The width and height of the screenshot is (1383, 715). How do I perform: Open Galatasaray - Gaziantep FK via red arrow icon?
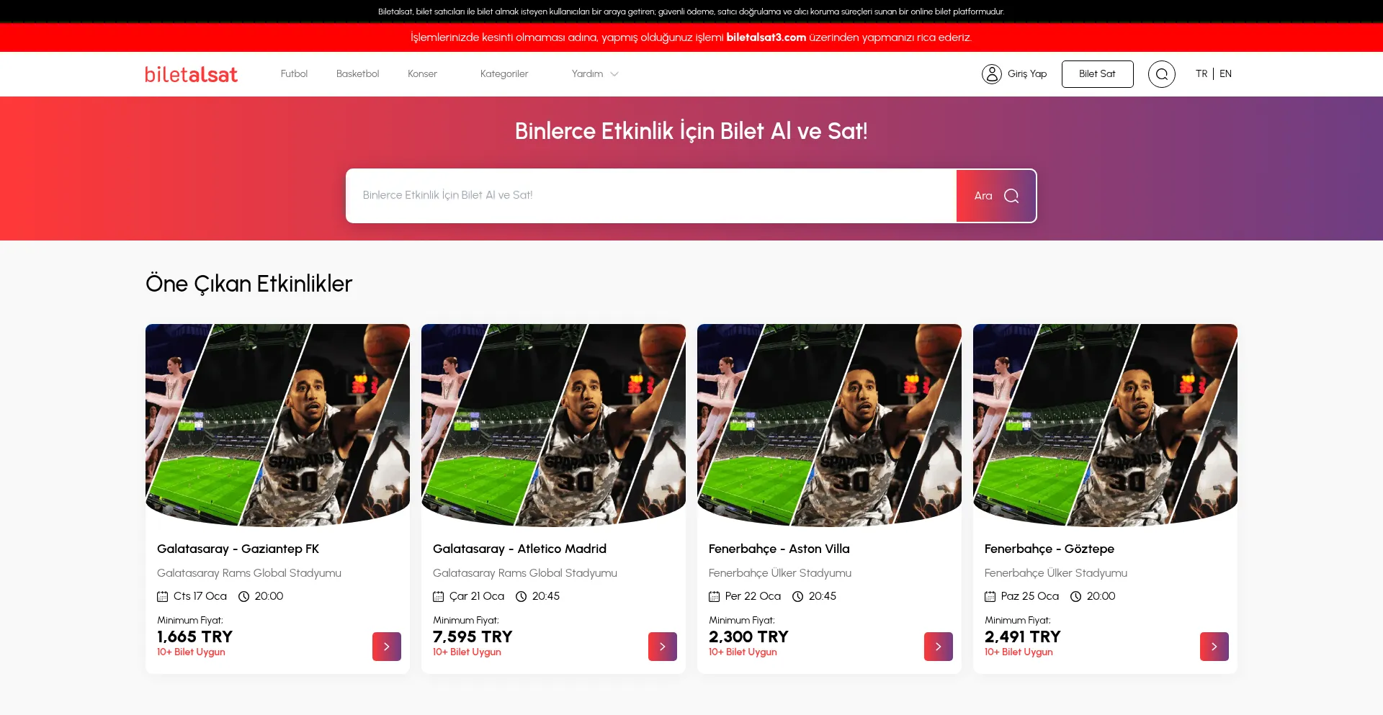click(386, 647)
